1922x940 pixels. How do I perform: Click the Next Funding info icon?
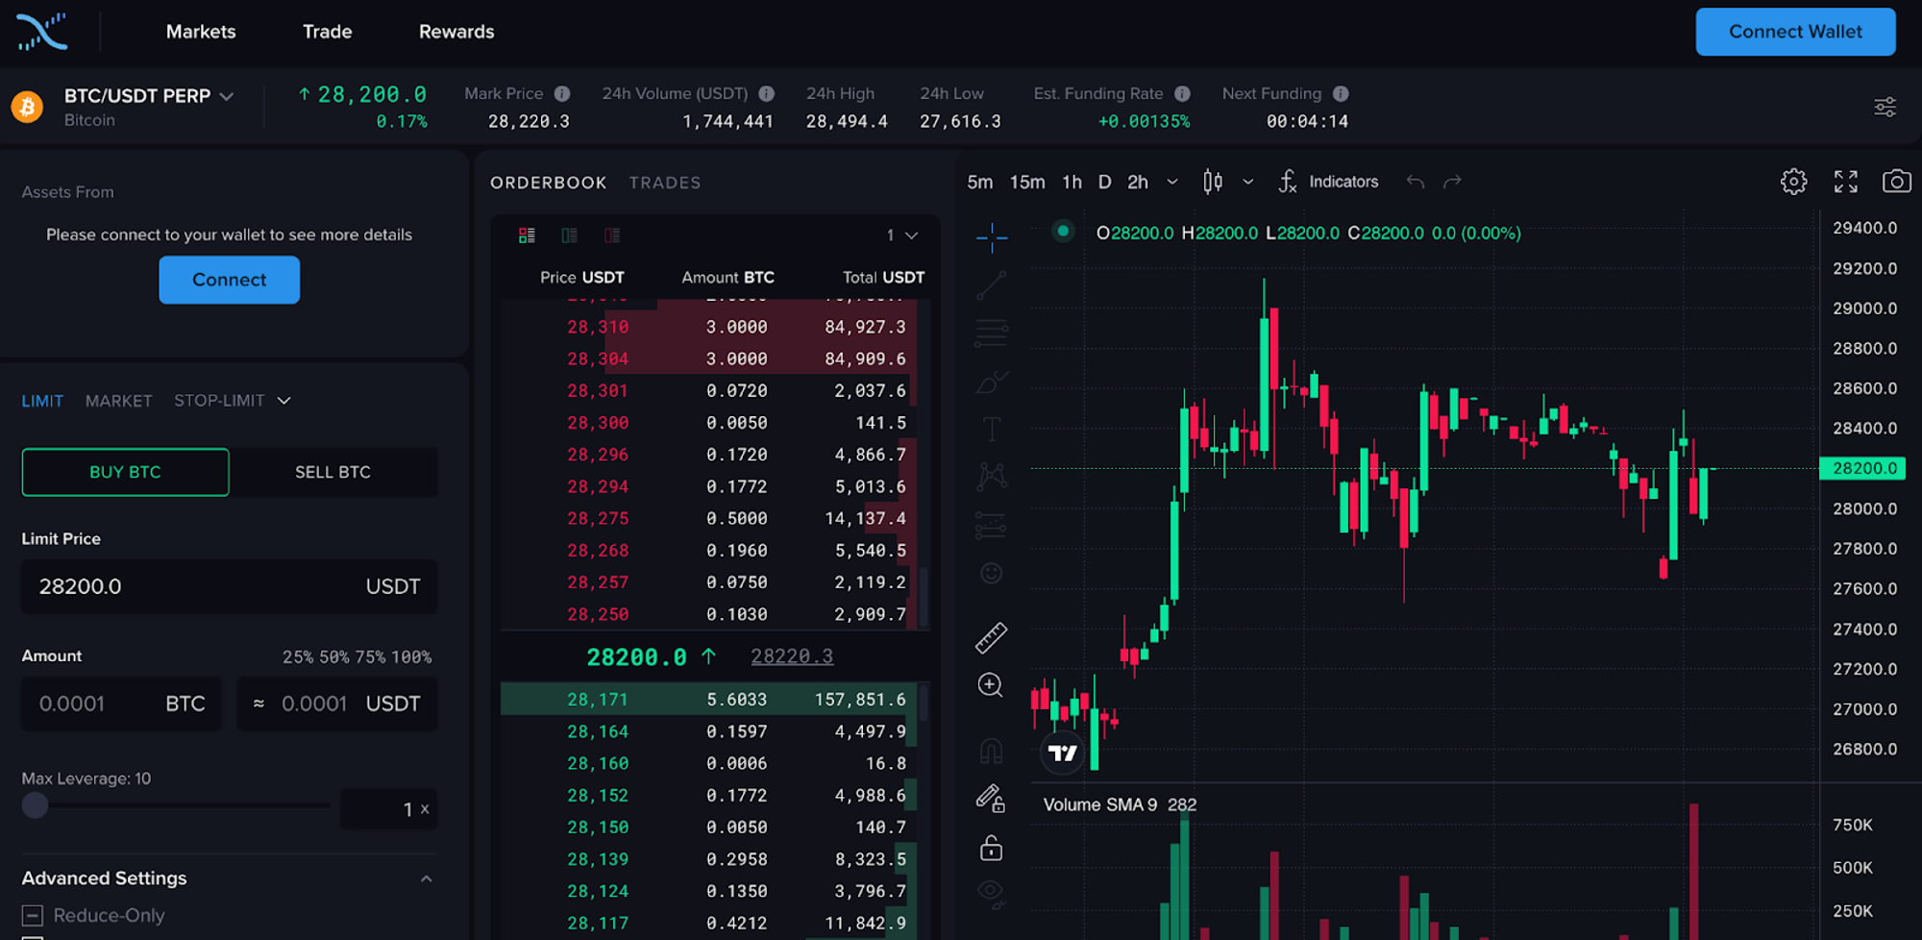coord(1341,93)
